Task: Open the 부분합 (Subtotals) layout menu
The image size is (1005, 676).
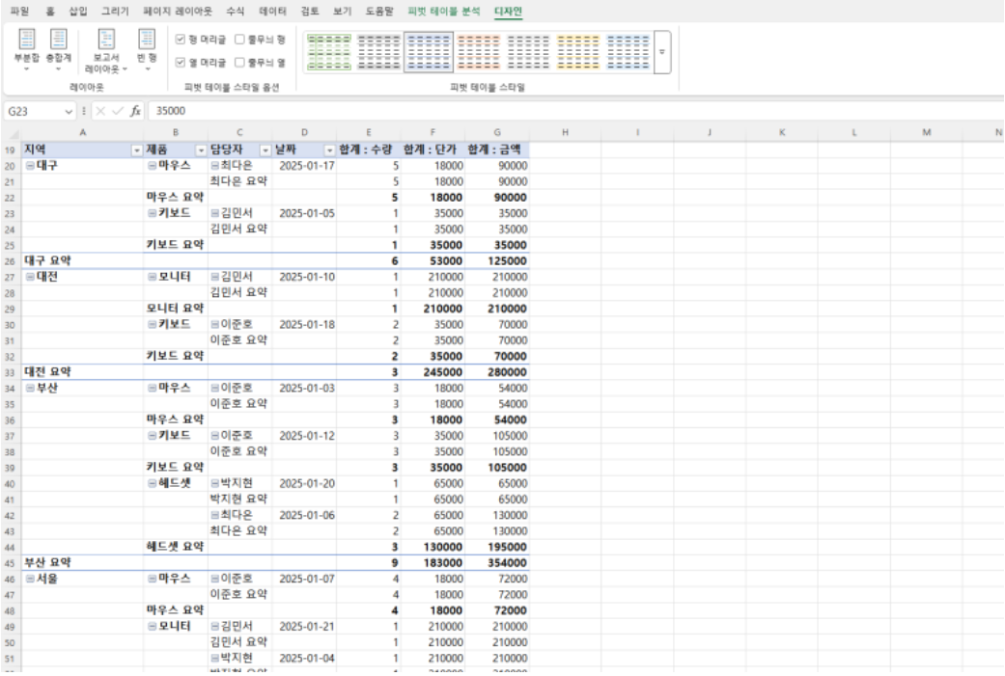Action: tap(27, 46)
